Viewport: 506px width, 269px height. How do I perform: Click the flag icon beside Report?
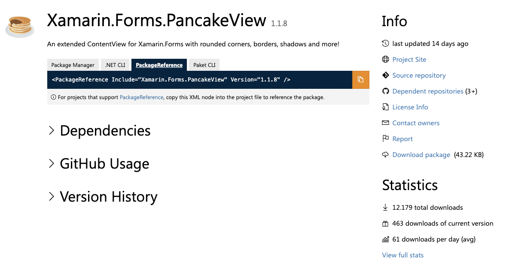click(x=385, y=139)
